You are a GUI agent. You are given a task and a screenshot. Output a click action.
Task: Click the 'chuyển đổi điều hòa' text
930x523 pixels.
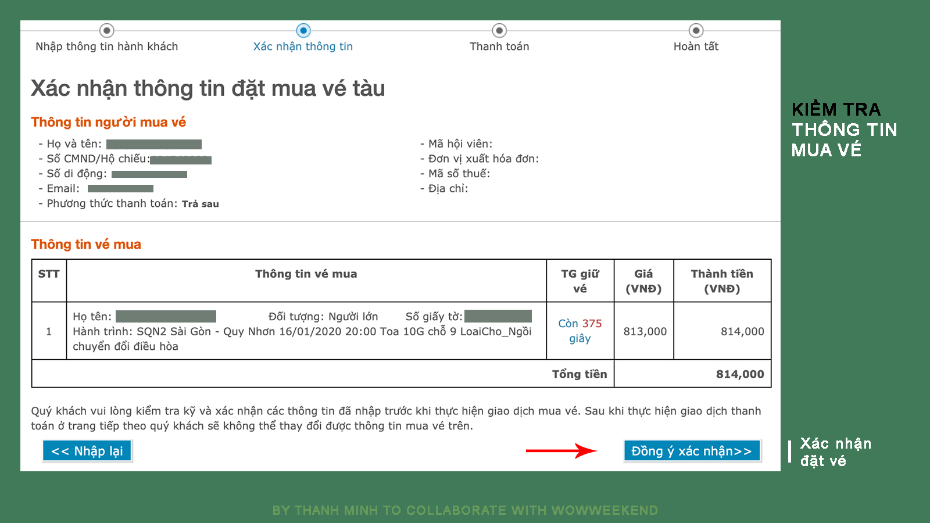click(126, 346)
